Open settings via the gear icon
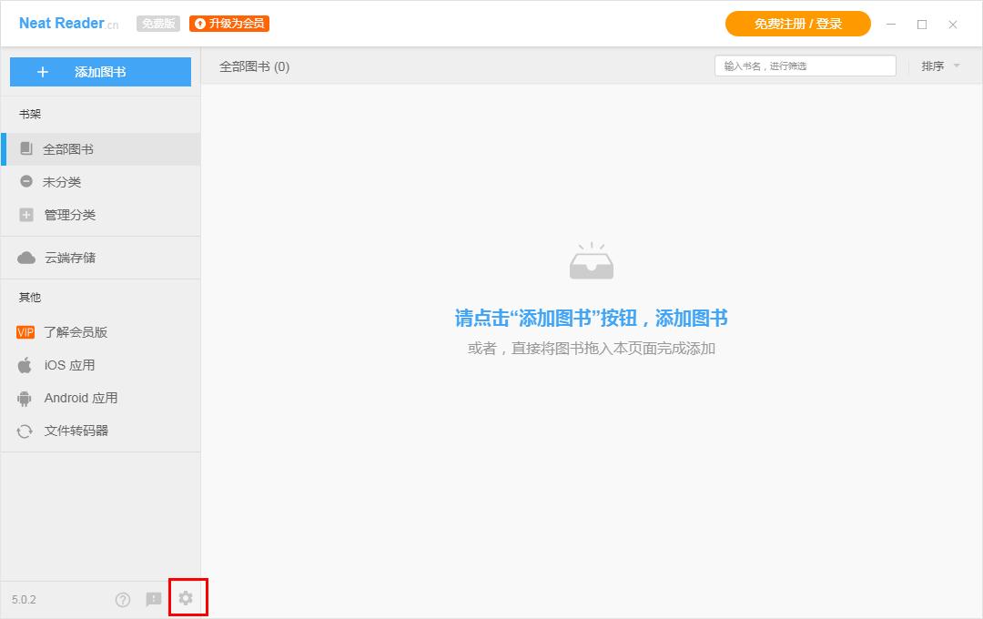 pos(187,599)
